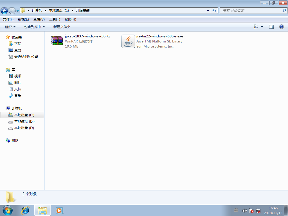Open the 组织 dropdown
Screen dimensions: 288x216
point(10,27)
